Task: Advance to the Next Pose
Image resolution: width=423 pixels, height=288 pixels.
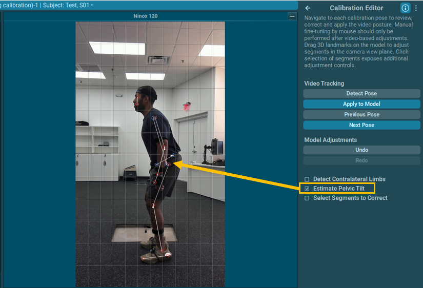Action: 361,125
